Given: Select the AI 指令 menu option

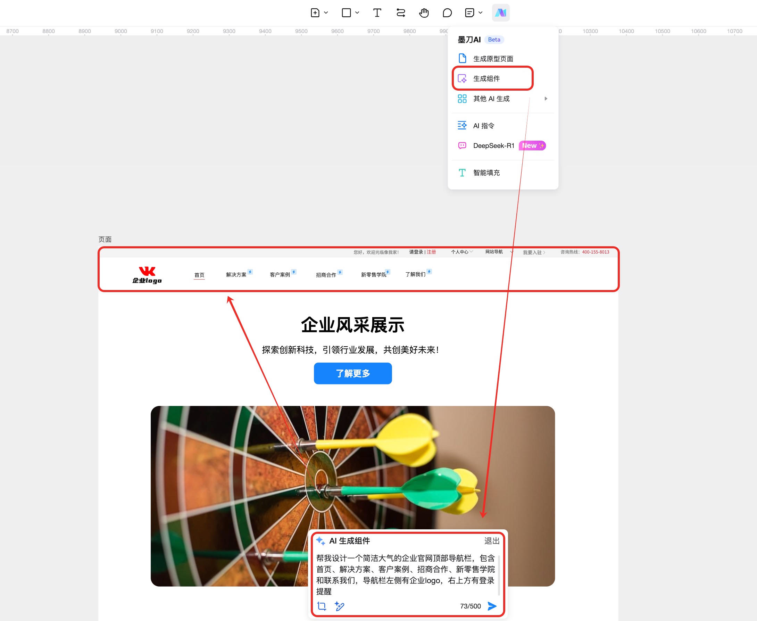Looking at the screenshot, I should (503, 126).
